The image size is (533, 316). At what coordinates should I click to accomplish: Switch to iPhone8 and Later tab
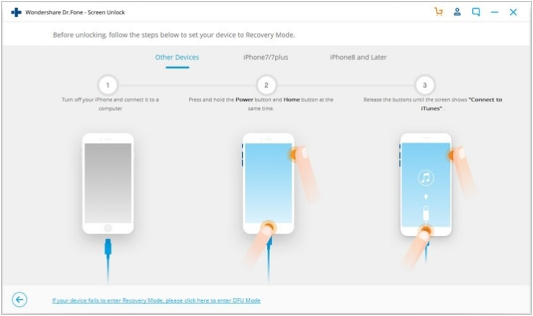[358, 58]
